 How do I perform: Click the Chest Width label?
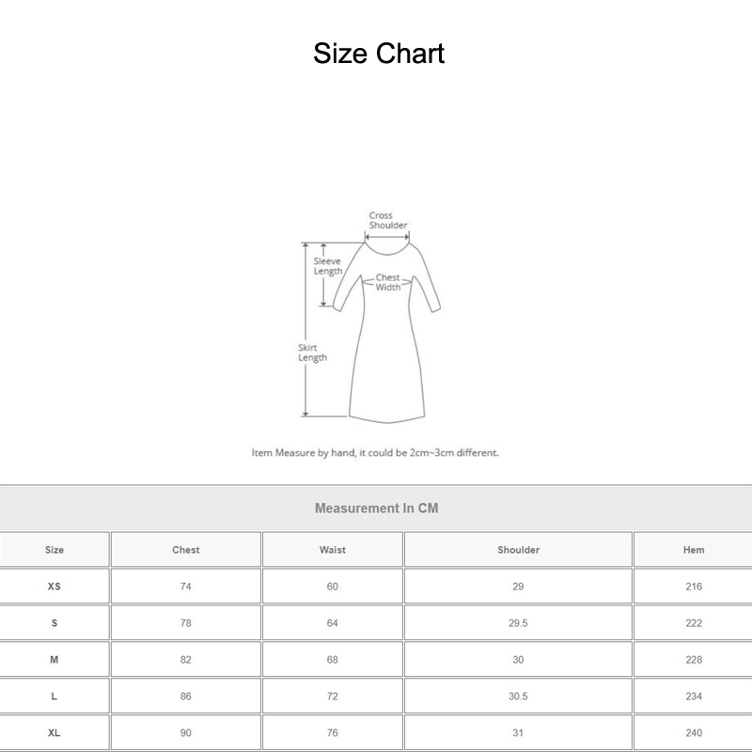tap(388, 283)
